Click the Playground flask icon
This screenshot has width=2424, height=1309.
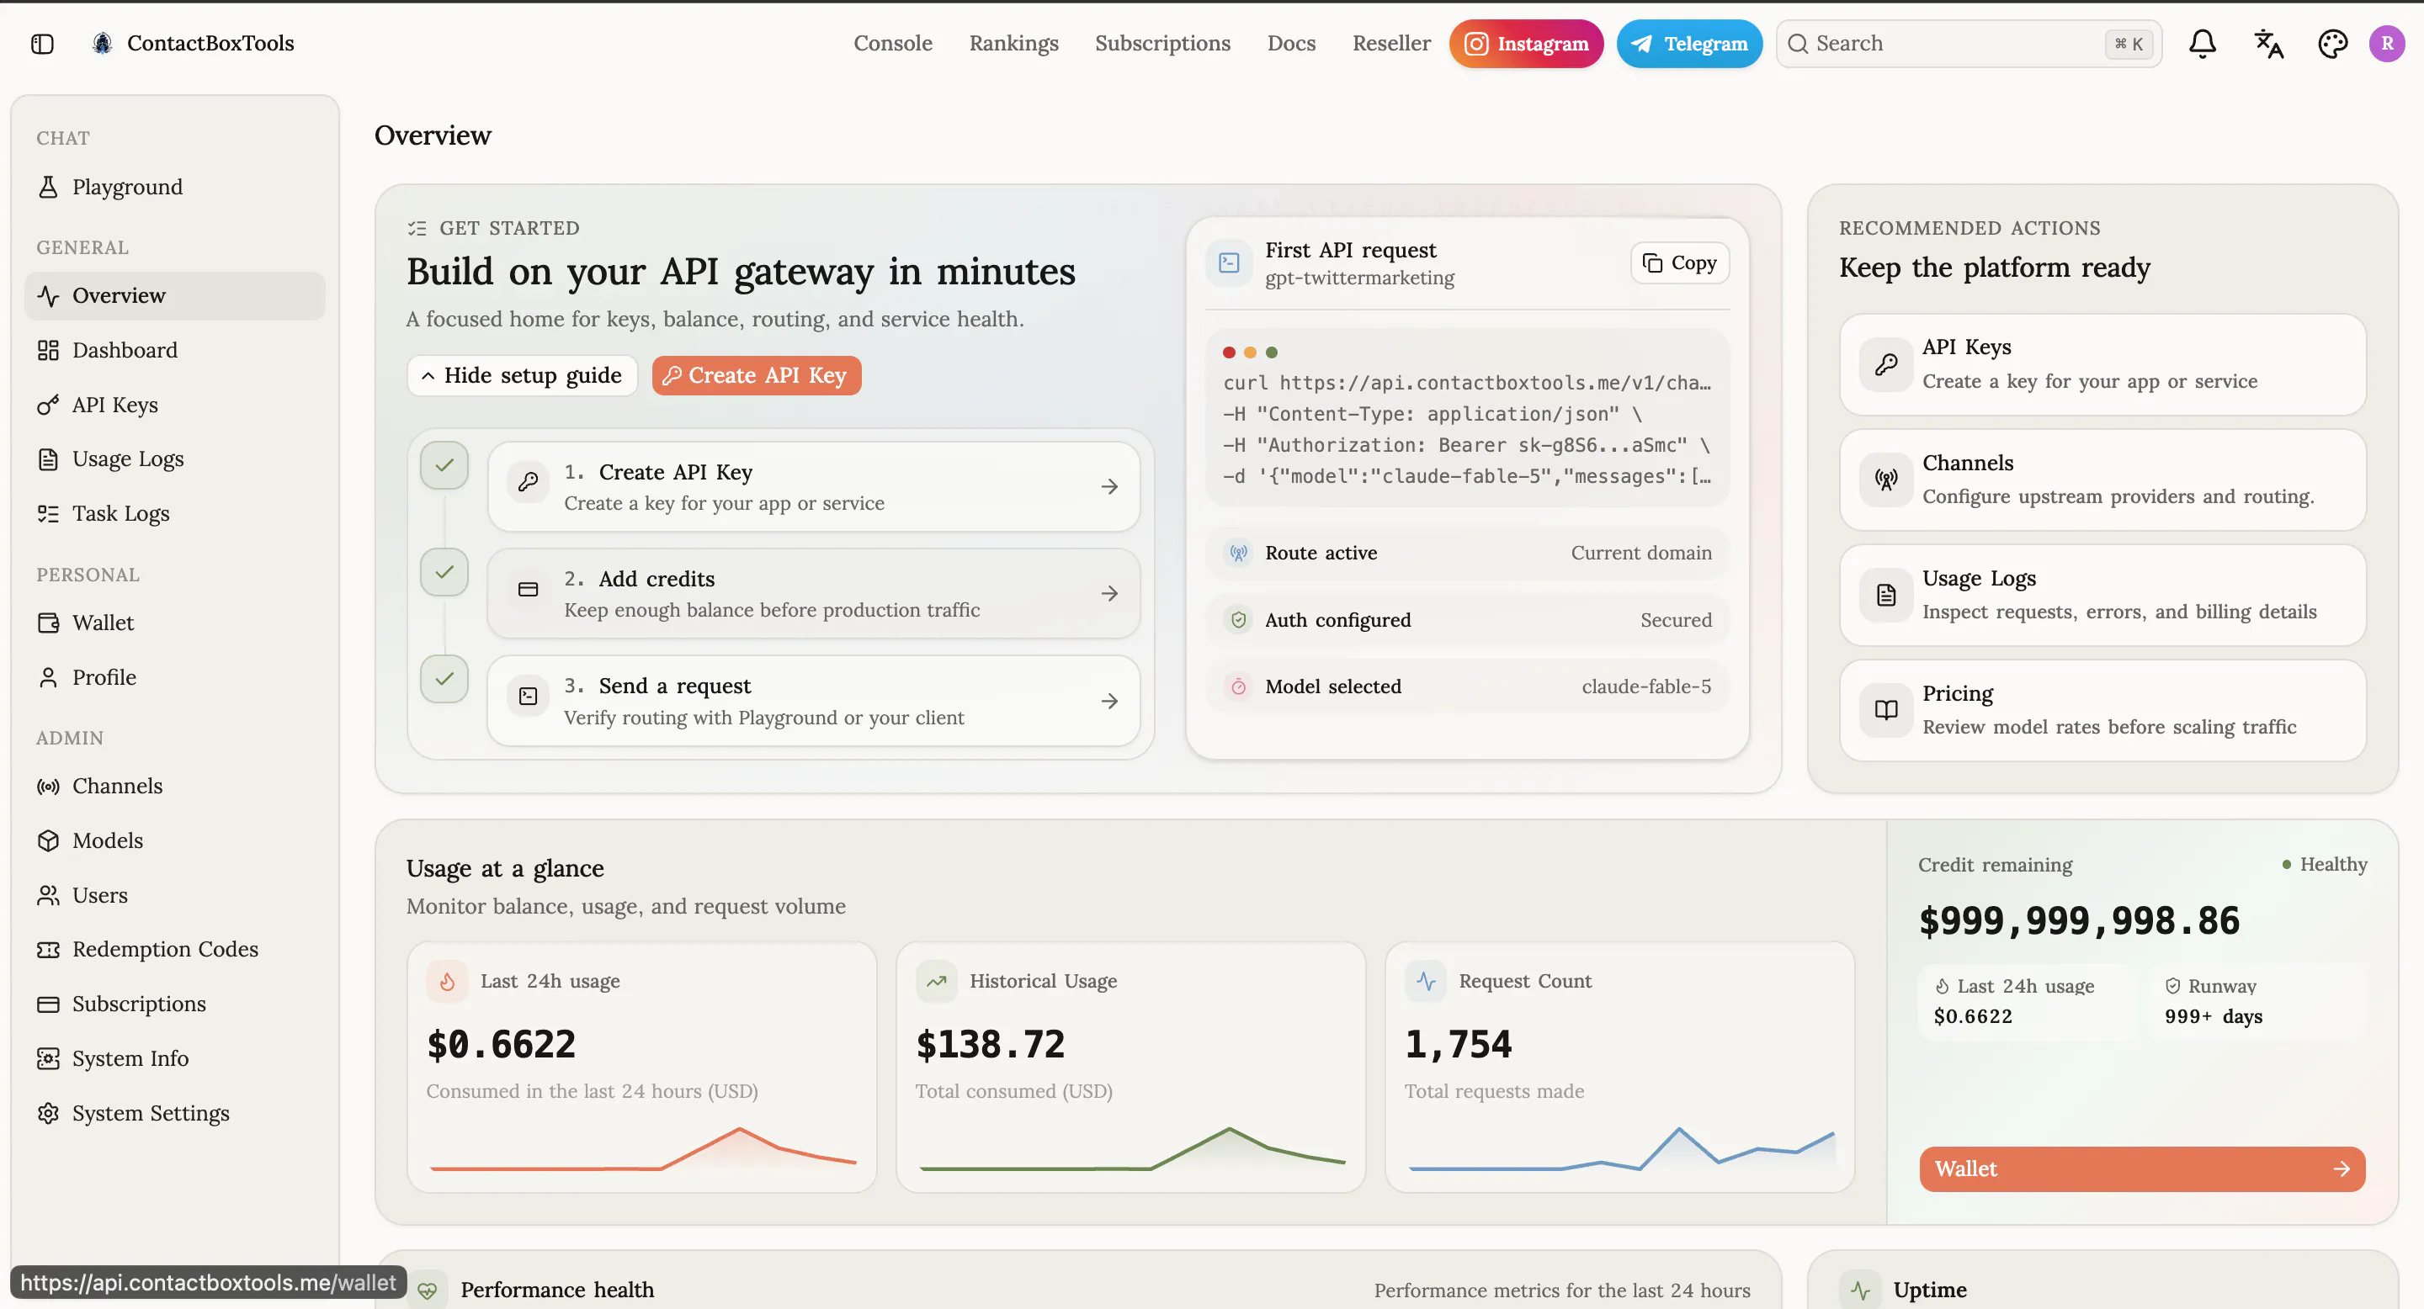coord(48,186)
